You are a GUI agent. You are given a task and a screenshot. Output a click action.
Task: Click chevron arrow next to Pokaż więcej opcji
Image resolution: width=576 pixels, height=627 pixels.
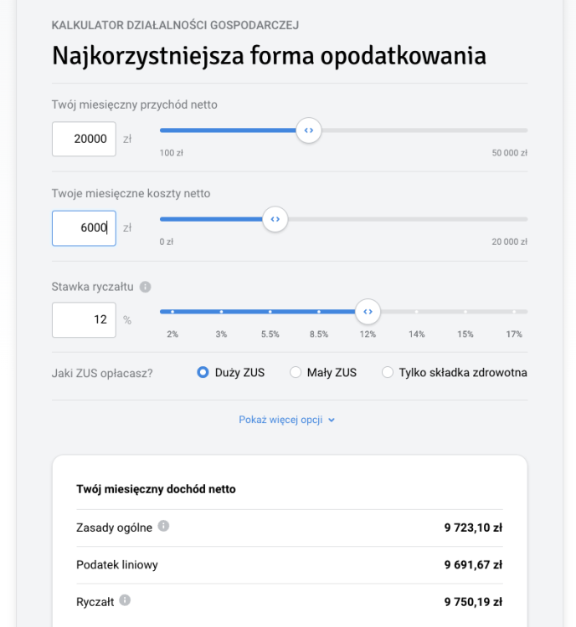pyautogui.click(x=332, y=421)
